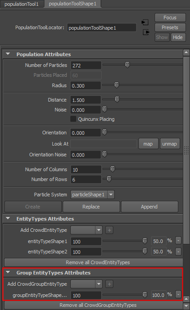Viewport: 190px width, 310px height.
Task: Remove groupEntityTypeShape with its minus button
Action: pyautogui.click(x=178, y=294)
